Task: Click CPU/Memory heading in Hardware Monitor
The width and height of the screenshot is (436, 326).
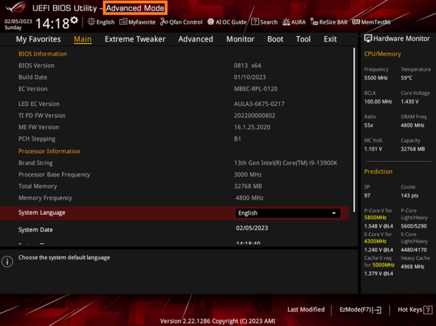Action: coord(383,54)
